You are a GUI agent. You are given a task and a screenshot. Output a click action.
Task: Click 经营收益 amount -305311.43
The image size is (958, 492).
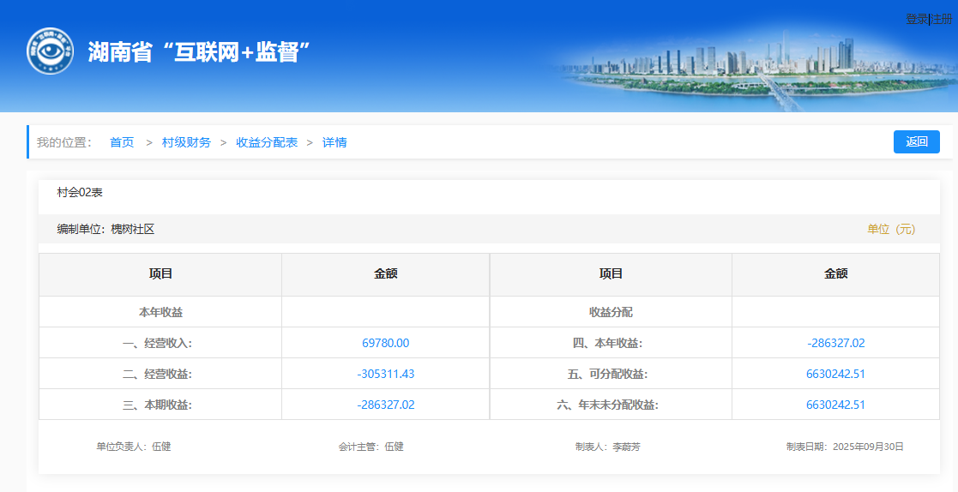(385, 374)
